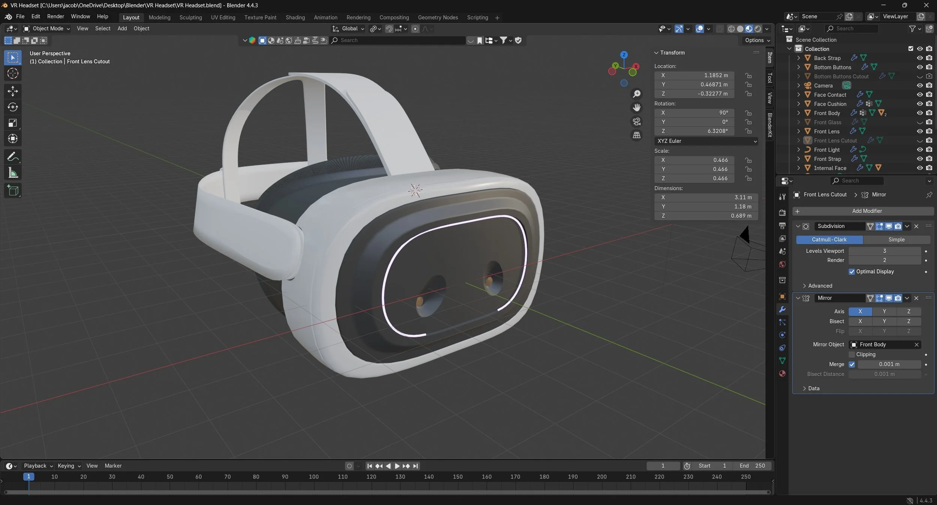Activate the Measure tool
Viewport: 937px width, 505px height.
click(x=13, y=173)
